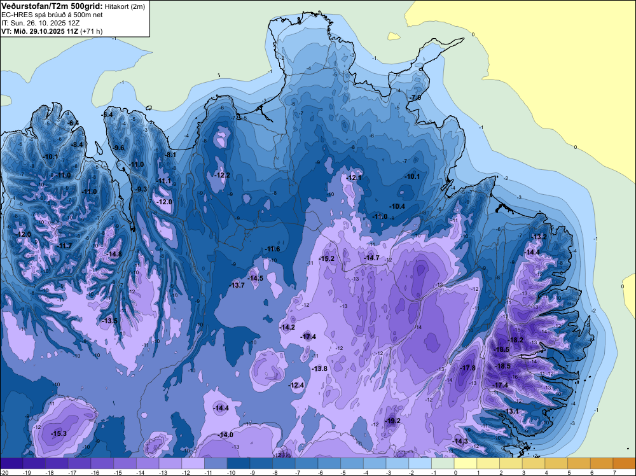The width and height of the screenshot is (636, 476).
Task: Click the title text Veðurstofan/T2m 500grid
Action: click(x=52, y=6)
